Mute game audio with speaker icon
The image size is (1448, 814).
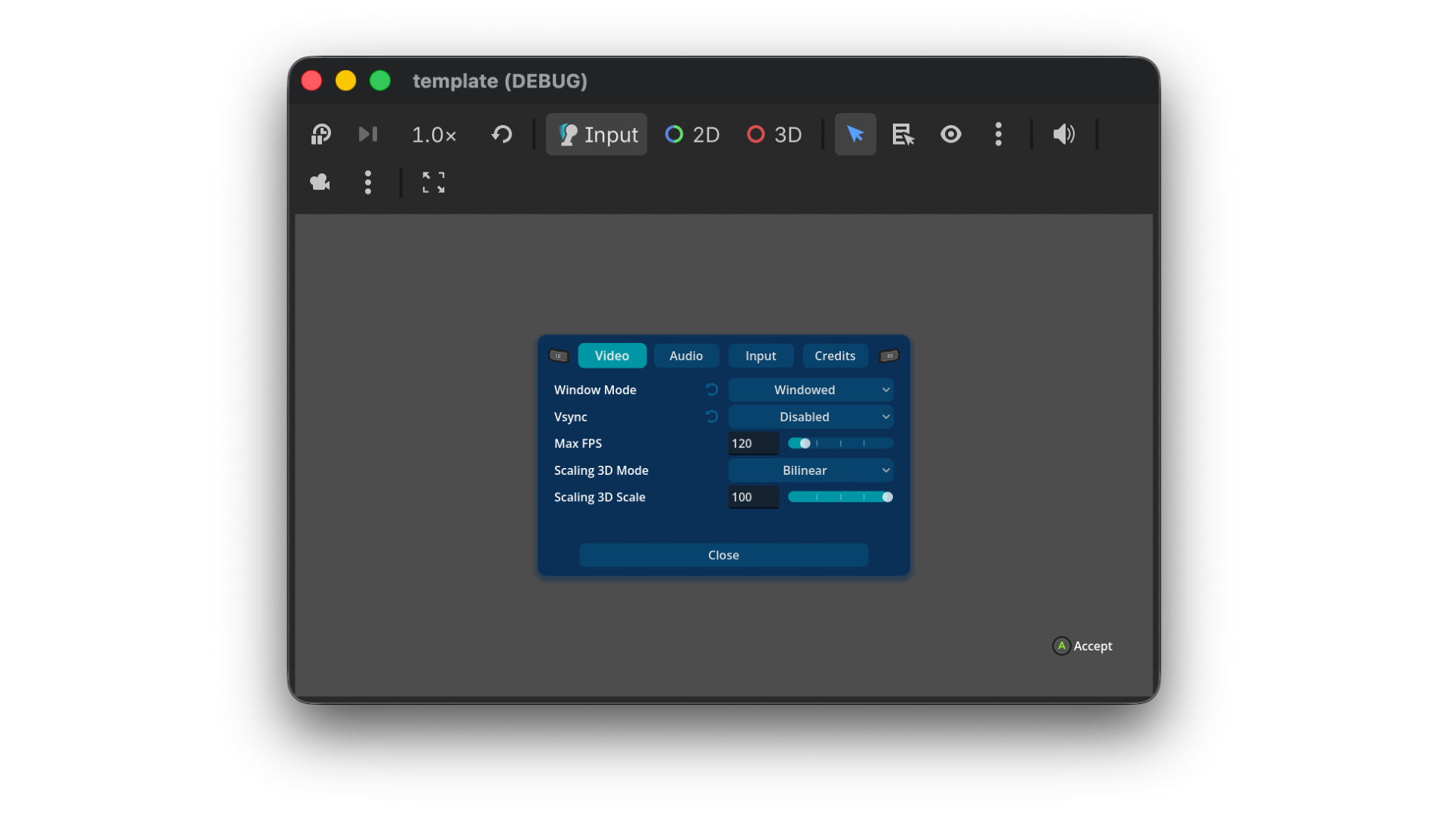[x=1063, y=134]
